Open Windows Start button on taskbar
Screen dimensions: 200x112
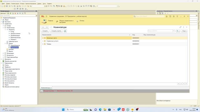pos(63,110)
